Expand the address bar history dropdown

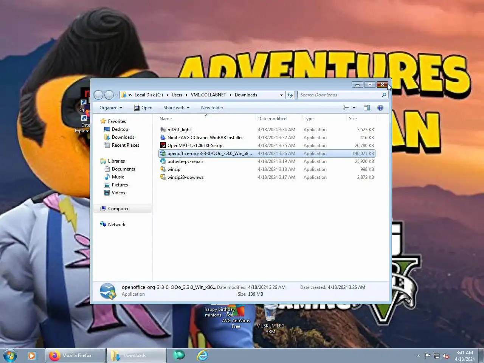click(x=281, y=95)
